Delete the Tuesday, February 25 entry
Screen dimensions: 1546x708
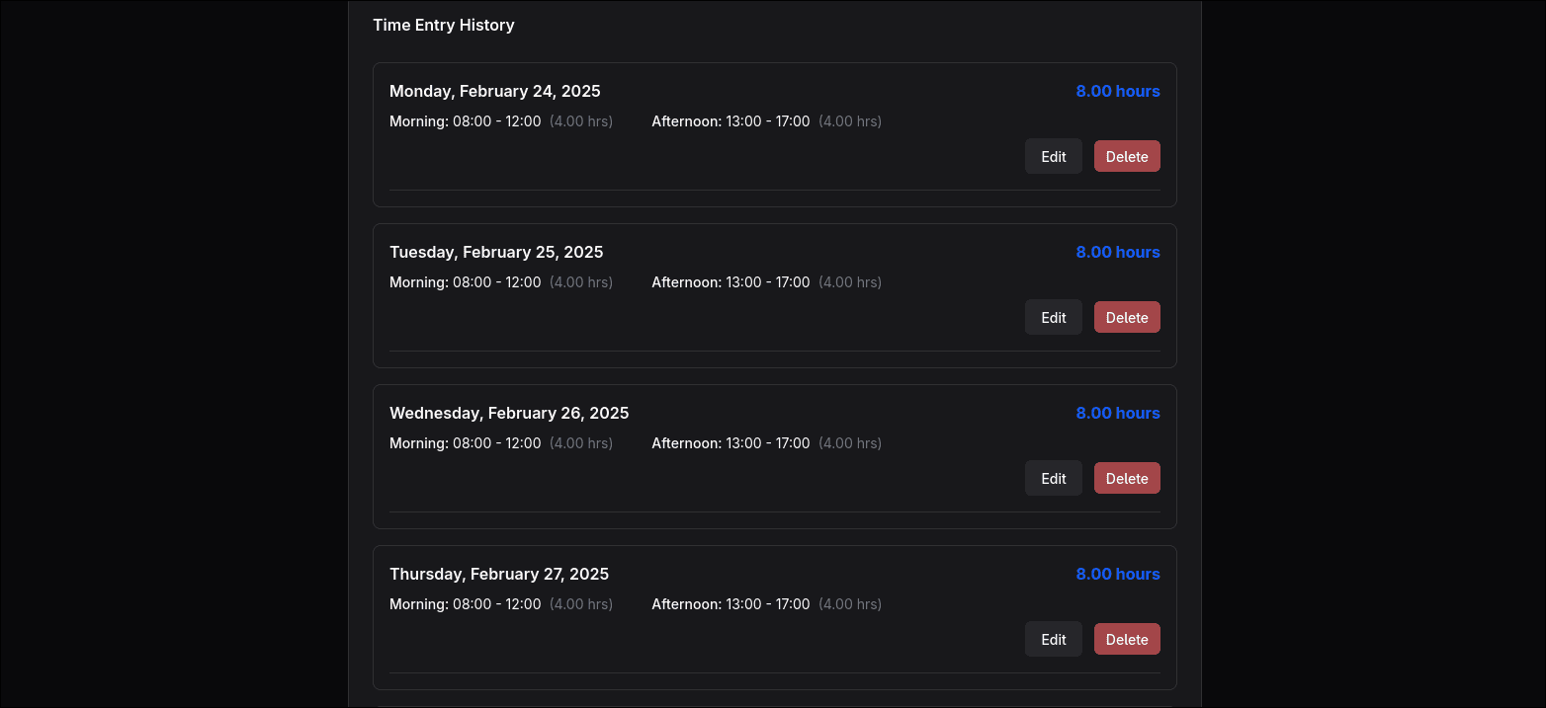(x=1126, y=317)
